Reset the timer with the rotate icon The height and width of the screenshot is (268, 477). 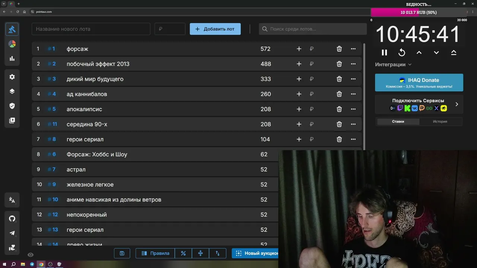click(x=402, y=52)
